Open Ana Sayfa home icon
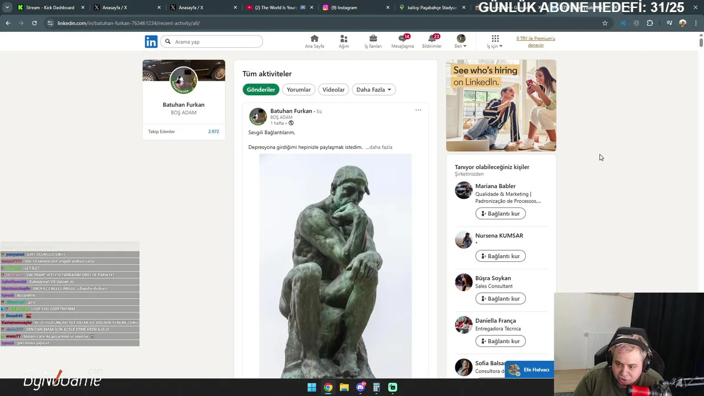The width and height of the screenshot is (704, 396). click(315, 42)
